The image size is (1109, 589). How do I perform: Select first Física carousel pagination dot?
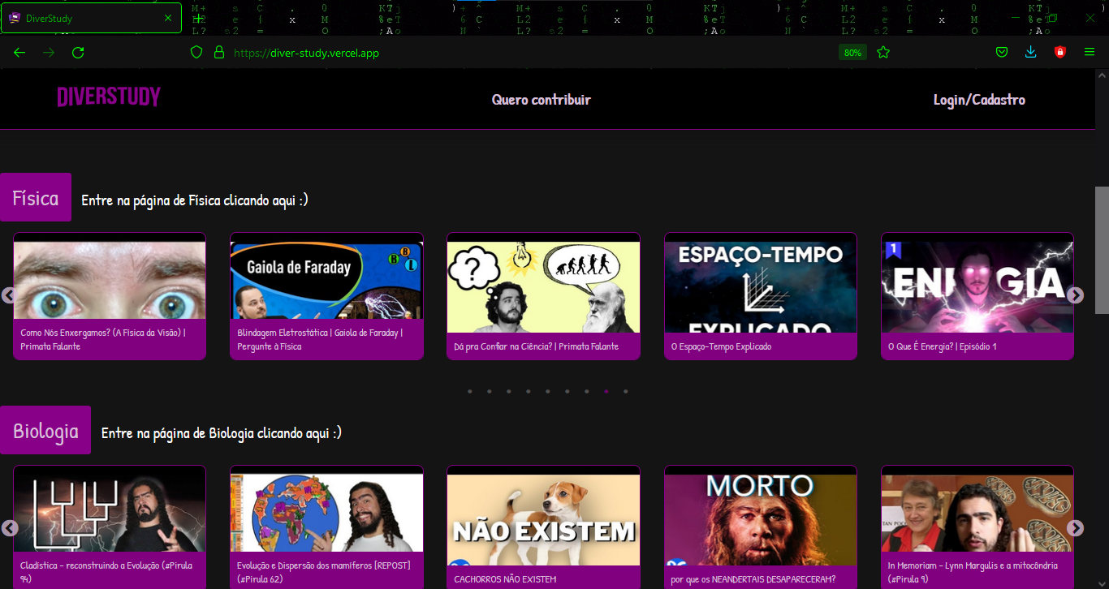469,392
